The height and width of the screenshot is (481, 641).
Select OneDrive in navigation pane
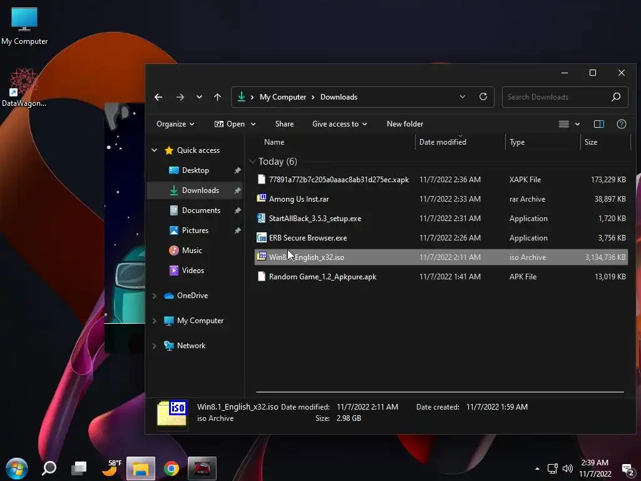pos(186,296)
